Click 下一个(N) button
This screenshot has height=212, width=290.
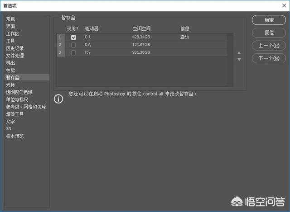pyautogui.click(x=269, y=58)
